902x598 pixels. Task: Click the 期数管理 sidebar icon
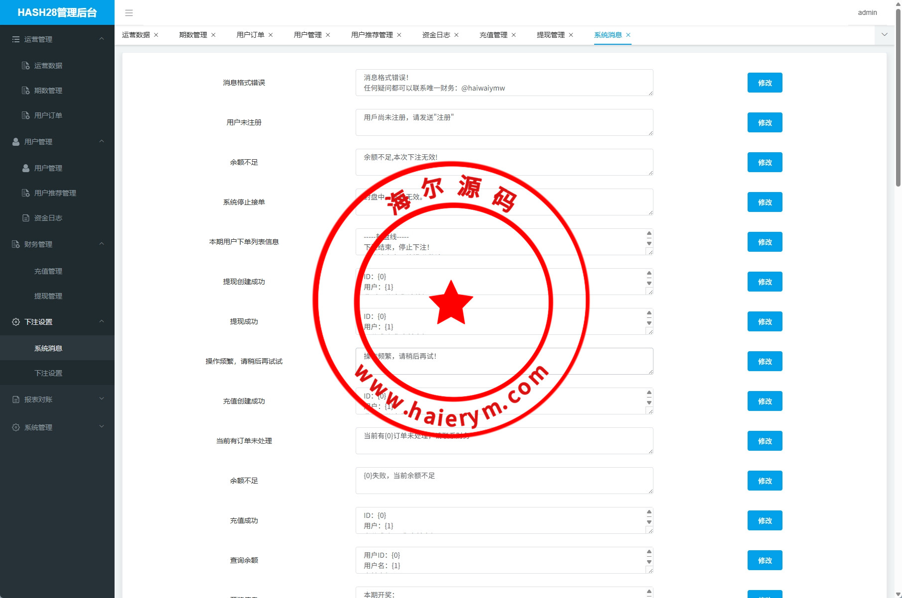(x=26, y=91)
